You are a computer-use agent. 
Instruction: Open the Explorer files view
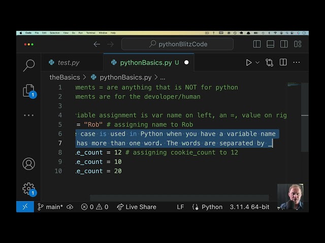[29, 91]
